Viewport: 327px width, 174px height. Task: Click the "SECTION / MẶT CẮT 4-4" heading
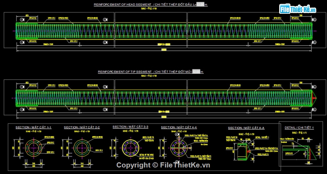click(179, 127)
